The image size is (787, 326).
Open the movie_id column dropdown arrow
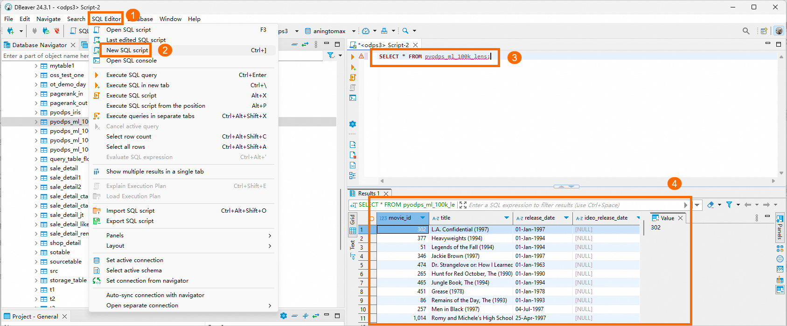[x=423, y=218]
